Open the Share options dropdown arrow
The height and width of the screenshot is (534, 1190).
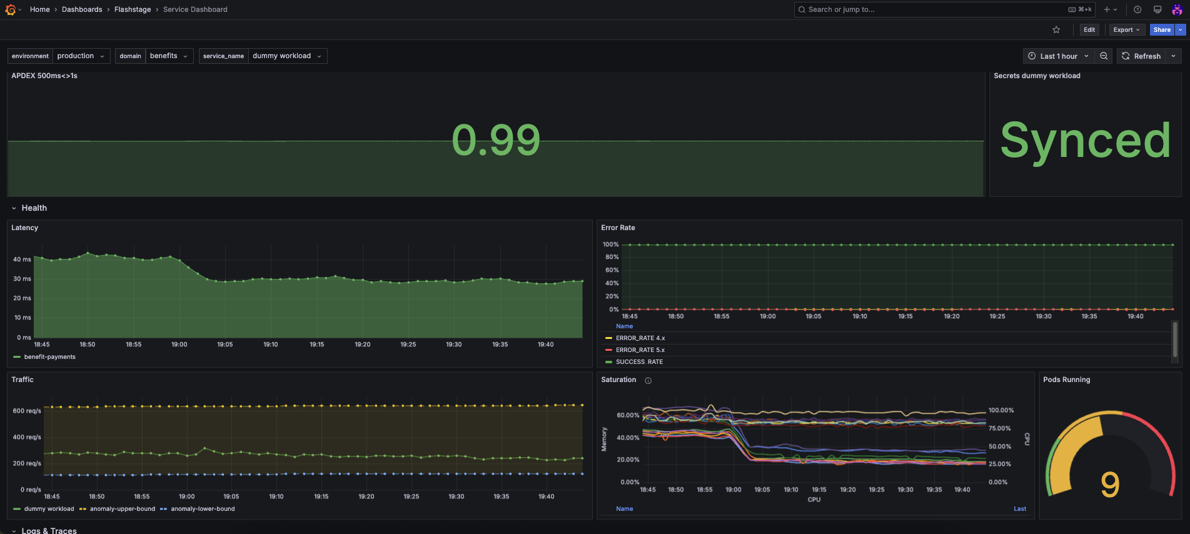tap(1181, 30)
